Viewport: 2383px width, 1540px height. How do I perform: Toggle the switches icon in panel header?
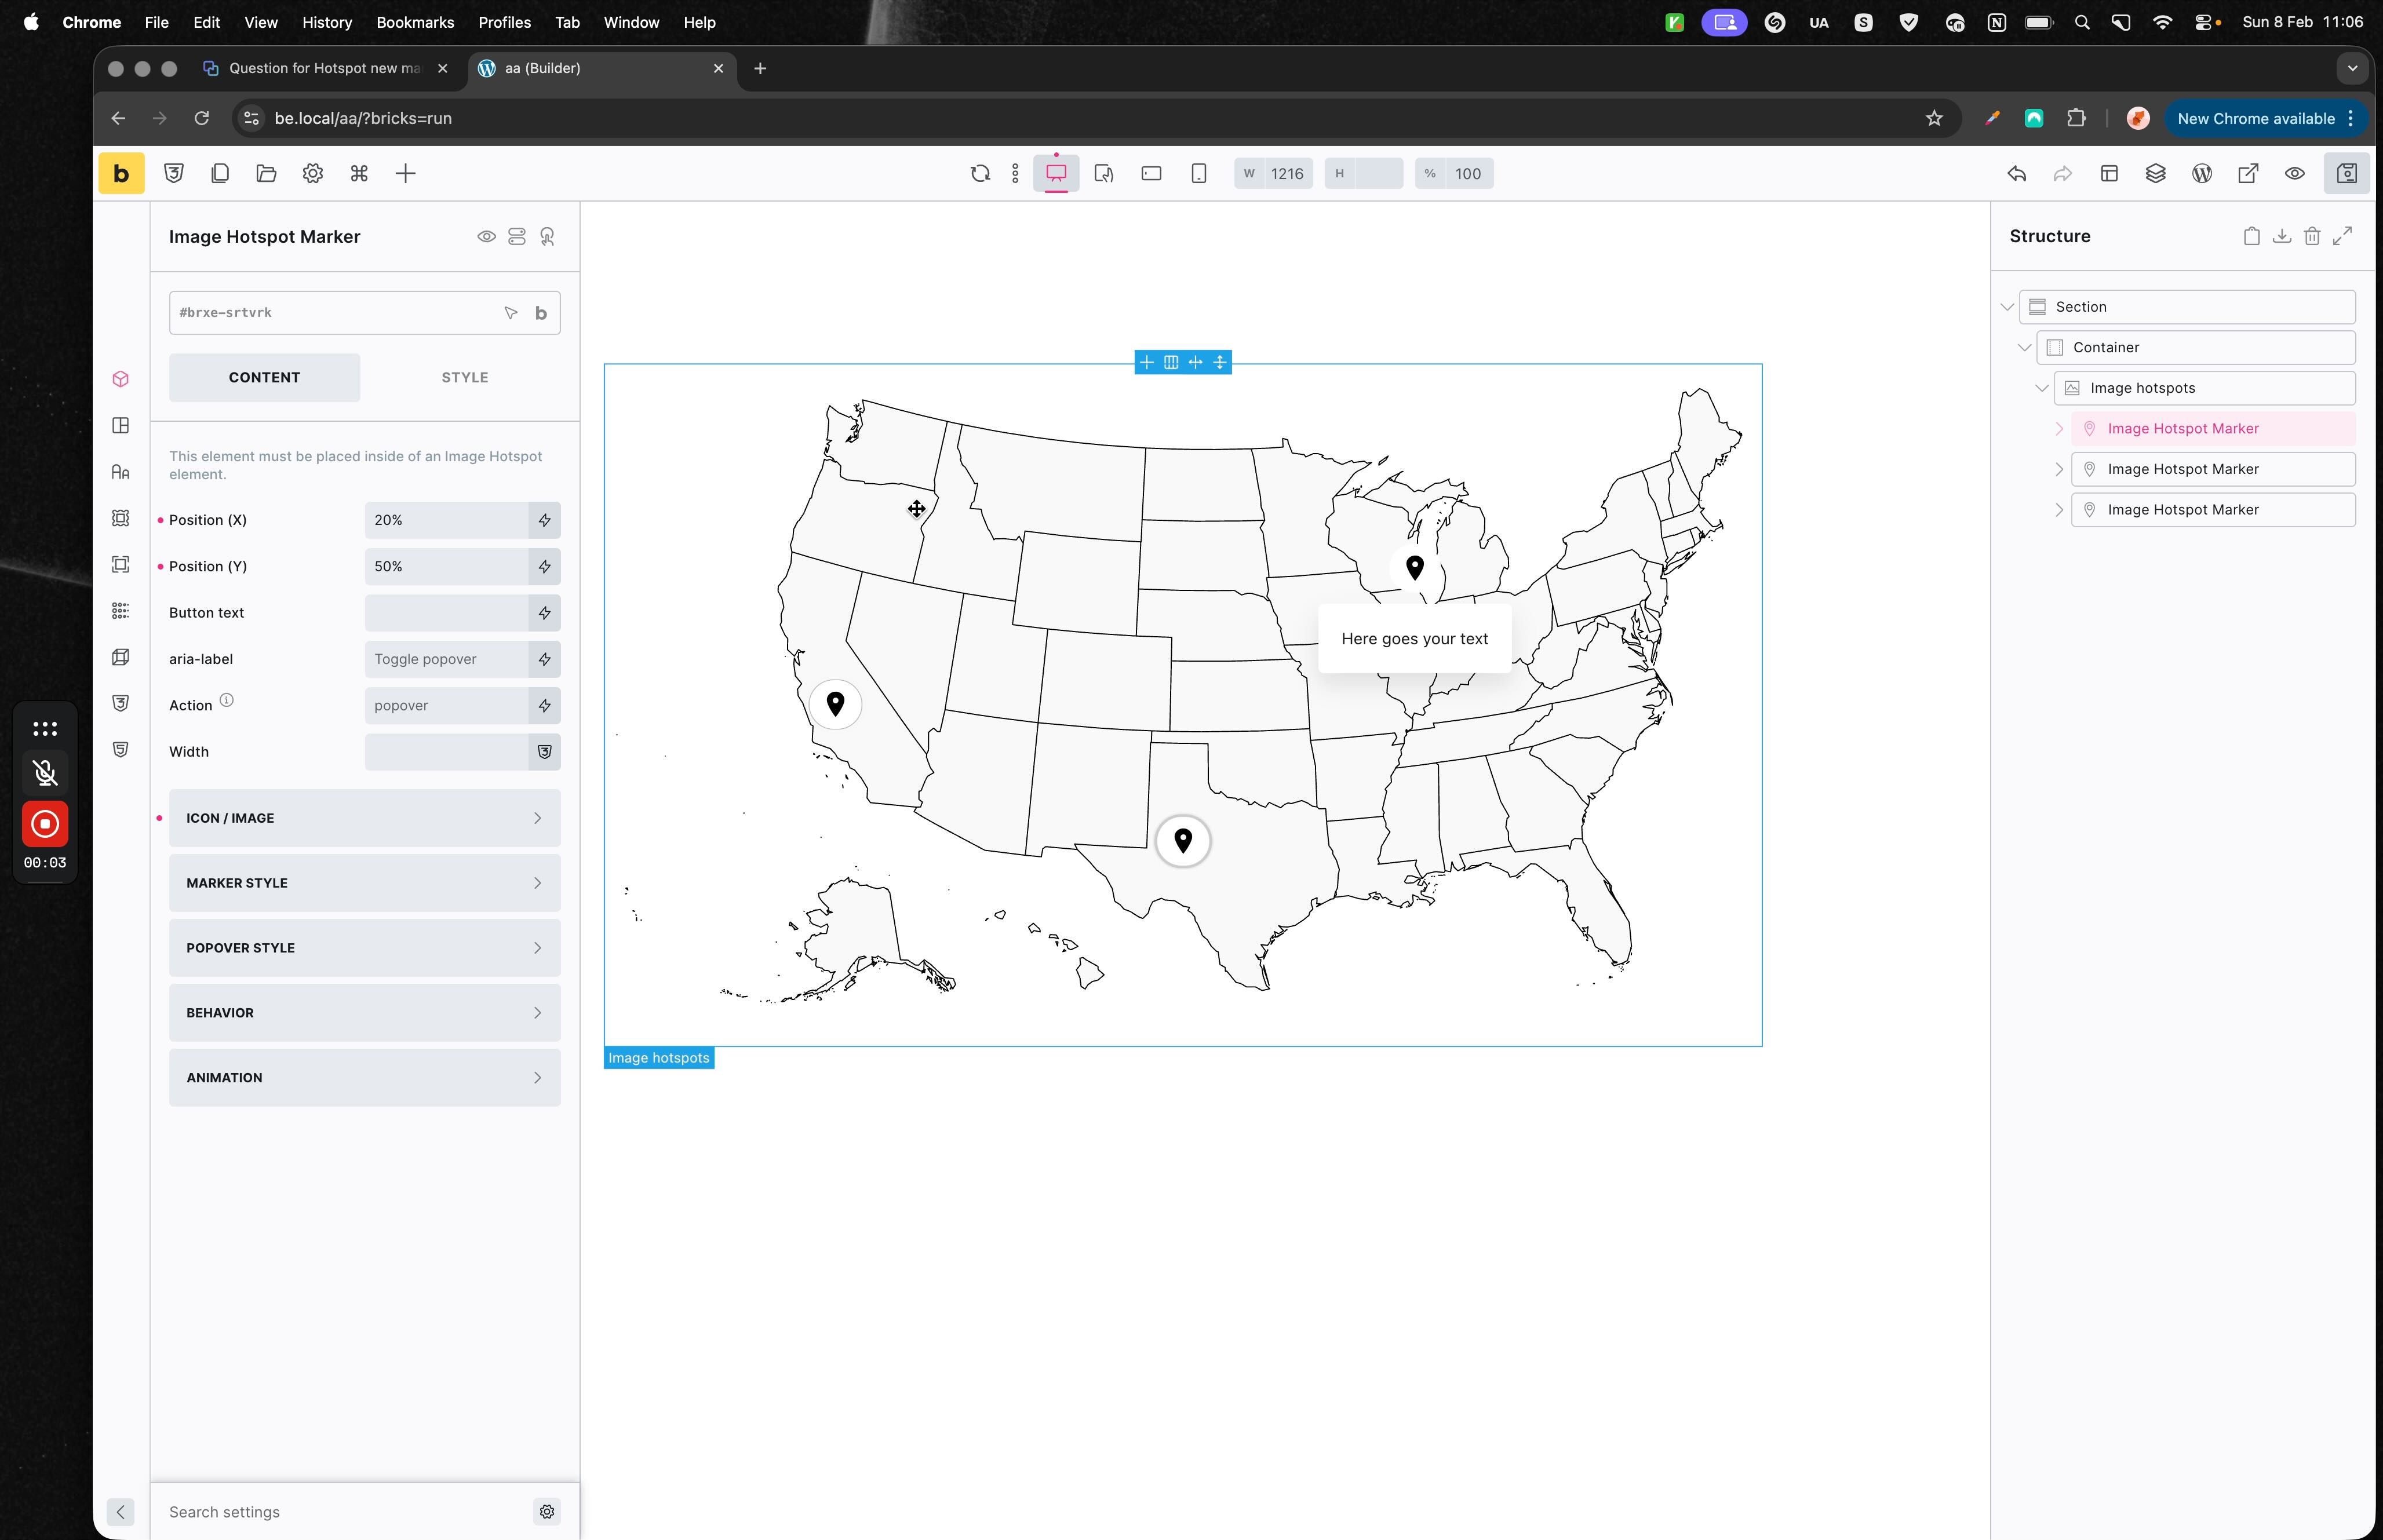[517, 237]
